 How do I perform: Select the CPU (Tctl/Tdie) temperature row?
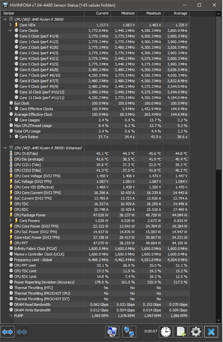pyautogui.click(x=95, y=154)
